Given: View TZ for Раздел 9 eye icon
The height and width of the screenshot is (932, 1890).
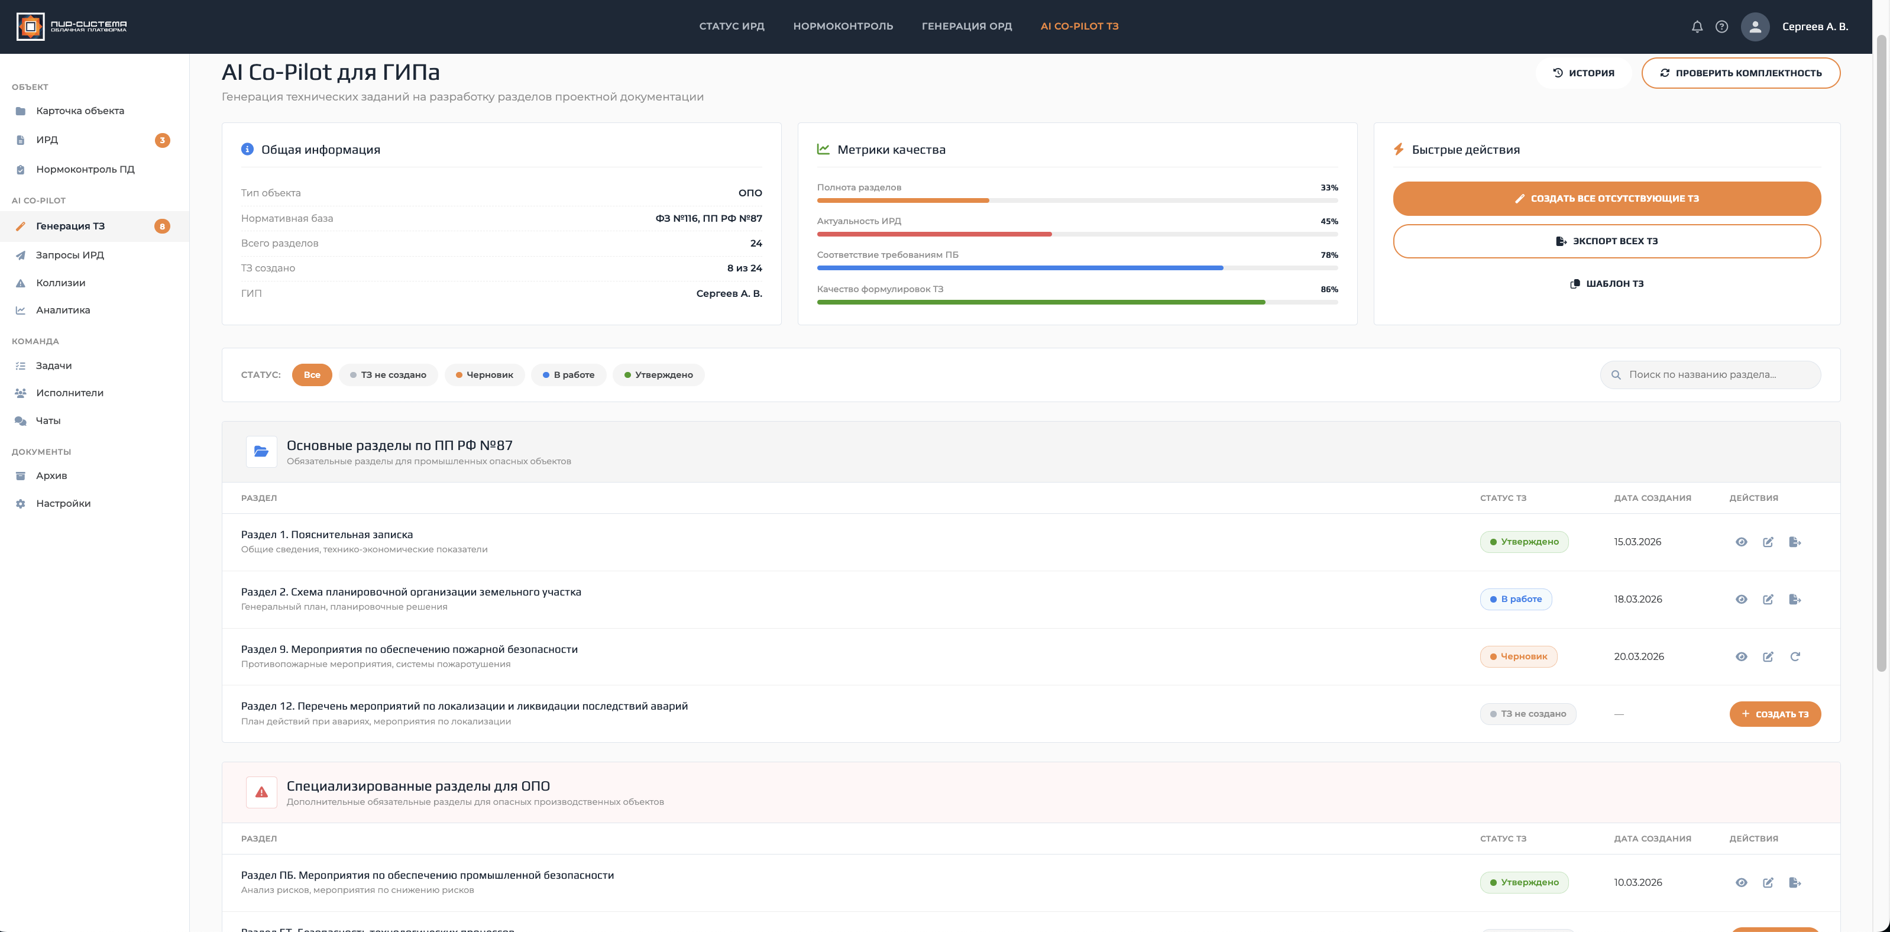Looking at the screenshot, I should pyautogui.click(x=1741, y=656).
